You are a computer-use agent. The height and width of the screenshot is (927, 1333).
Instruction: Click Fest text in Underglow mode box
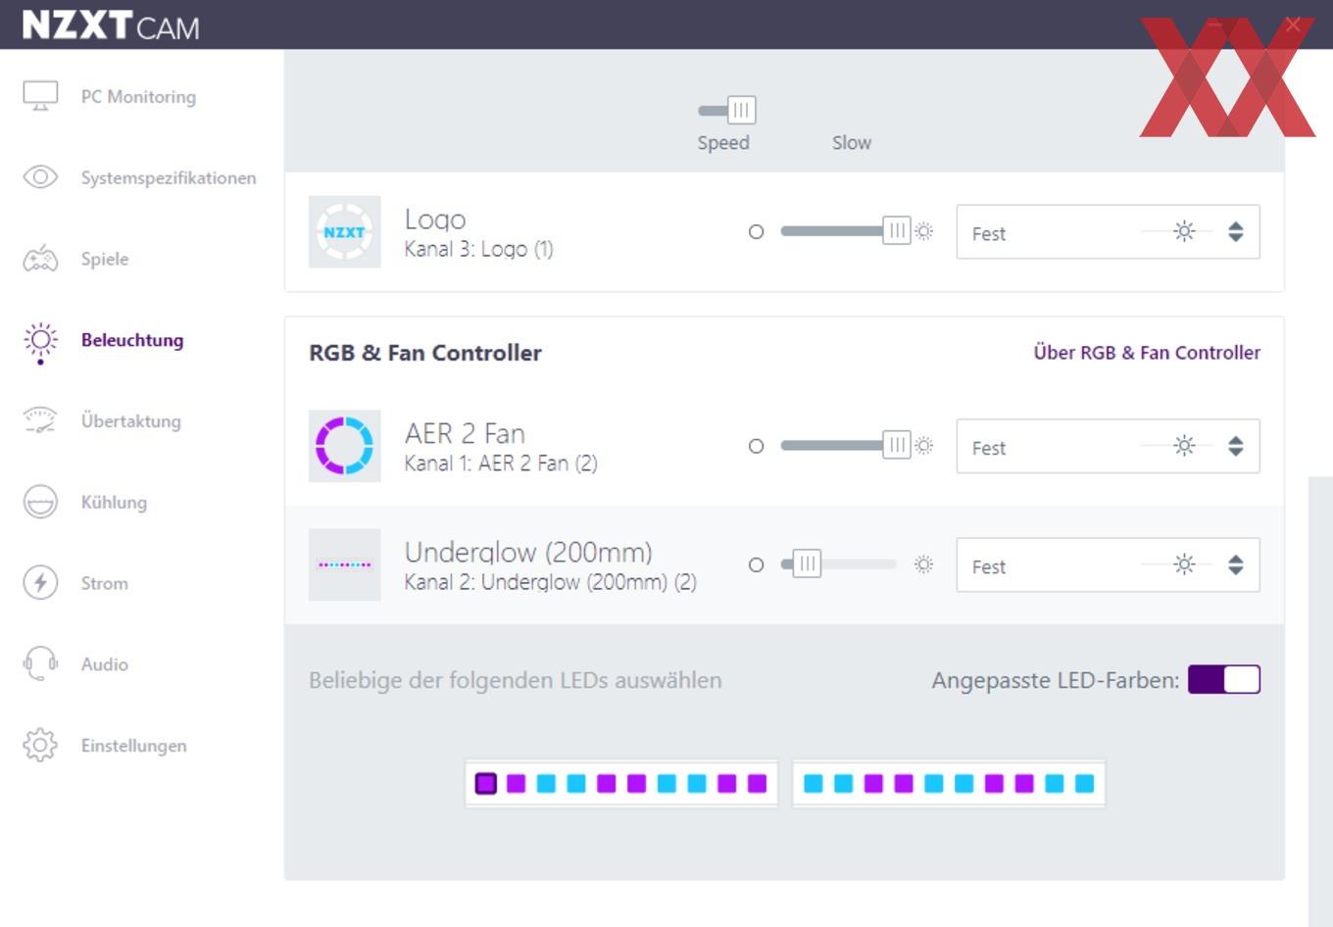coord(988,566)
